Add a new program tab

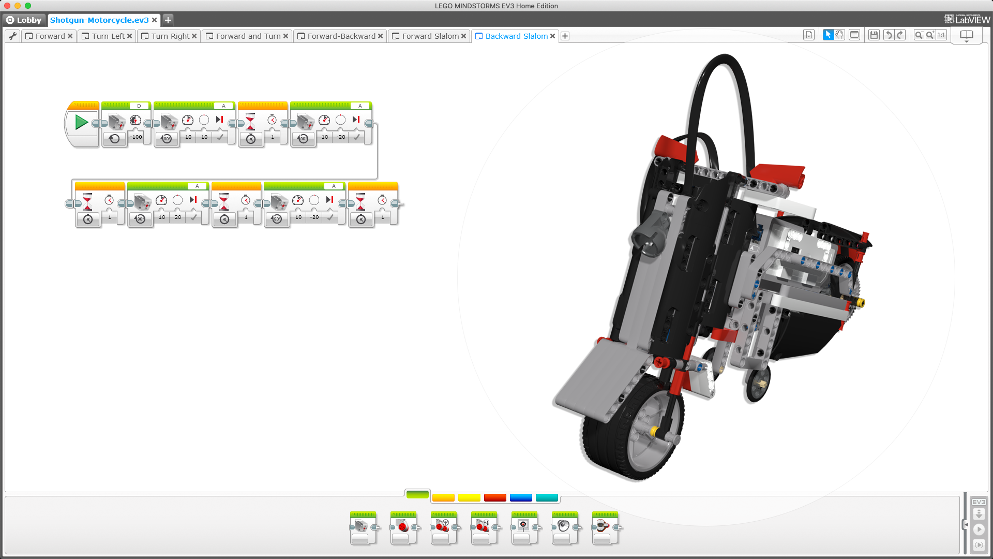coord(565,36)
